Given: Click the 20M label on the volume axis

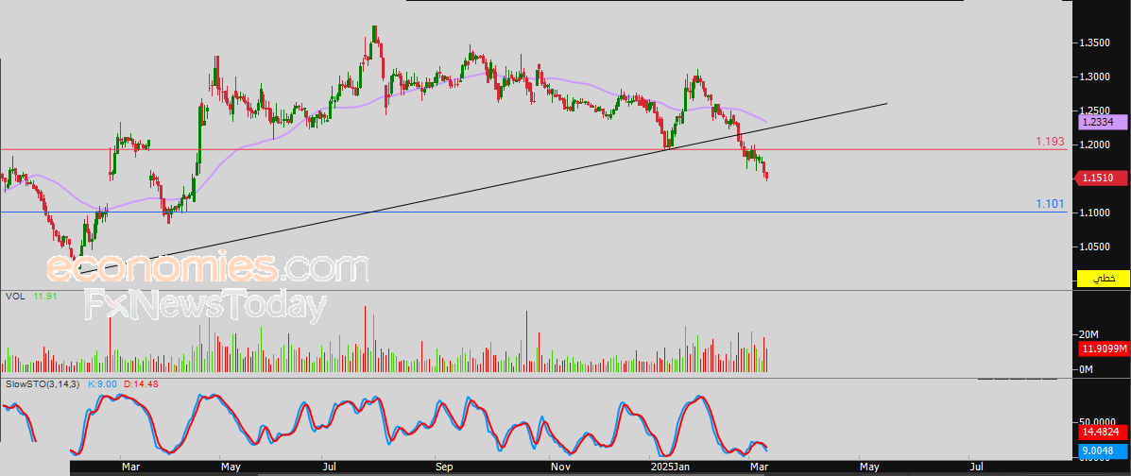Looking at the screenshot, I should [x=1089, y=334].
